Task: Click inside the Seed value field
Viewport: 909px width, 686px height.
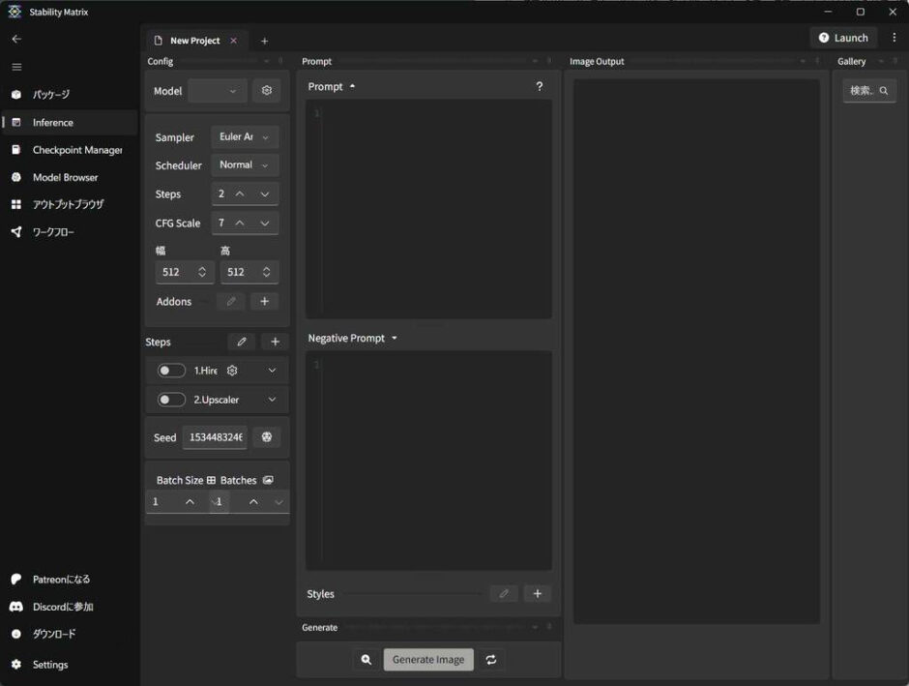Action: point(214,436)
